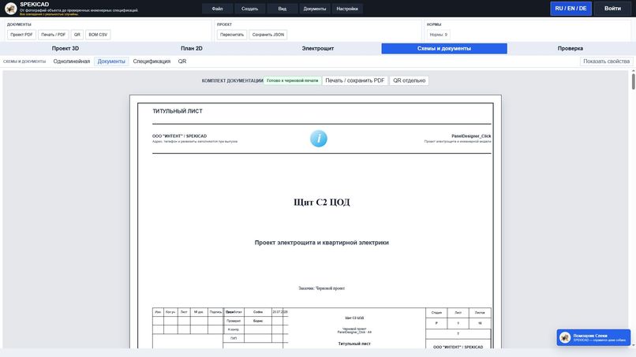This screenshot has width=636, height=357.
Task: Click the Заказчик: Черновой проект line
Action: click(322, 288)
